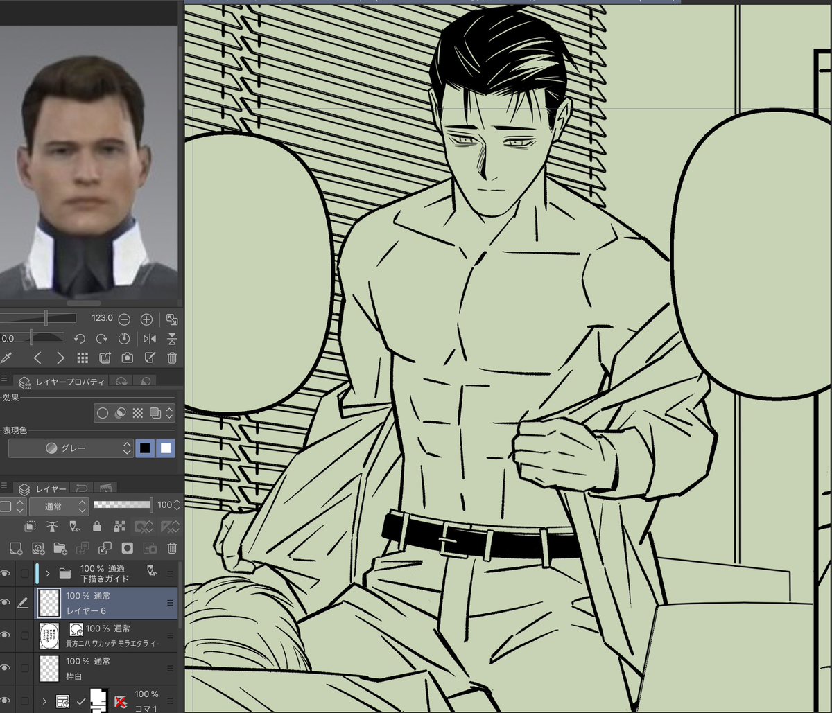
Task: Delete selected layer trash icon
Action: (172, 548)
